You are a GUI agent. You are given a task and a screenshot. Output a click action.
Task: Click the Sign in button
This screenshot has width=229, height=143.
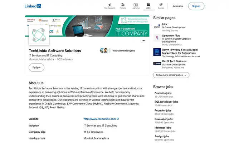(x=196, y=6)
